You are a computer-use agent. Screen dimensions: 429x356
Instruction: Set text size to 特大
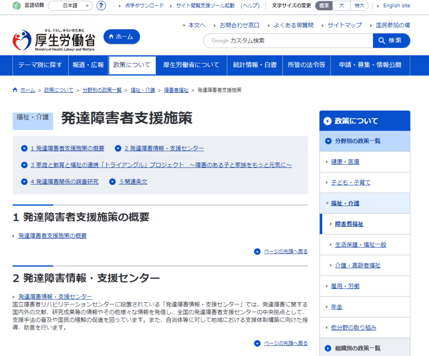359,6
